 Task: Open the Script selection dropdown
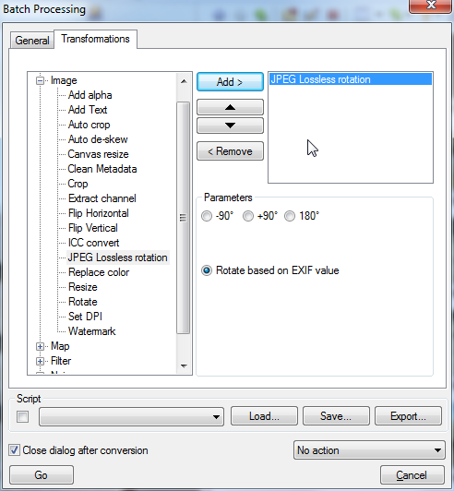(x=132, y=417)
